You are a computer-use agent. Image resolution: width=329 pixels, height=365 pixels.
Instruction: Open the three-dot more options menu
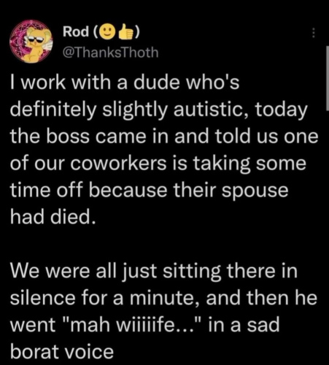(x=314, y=32)
